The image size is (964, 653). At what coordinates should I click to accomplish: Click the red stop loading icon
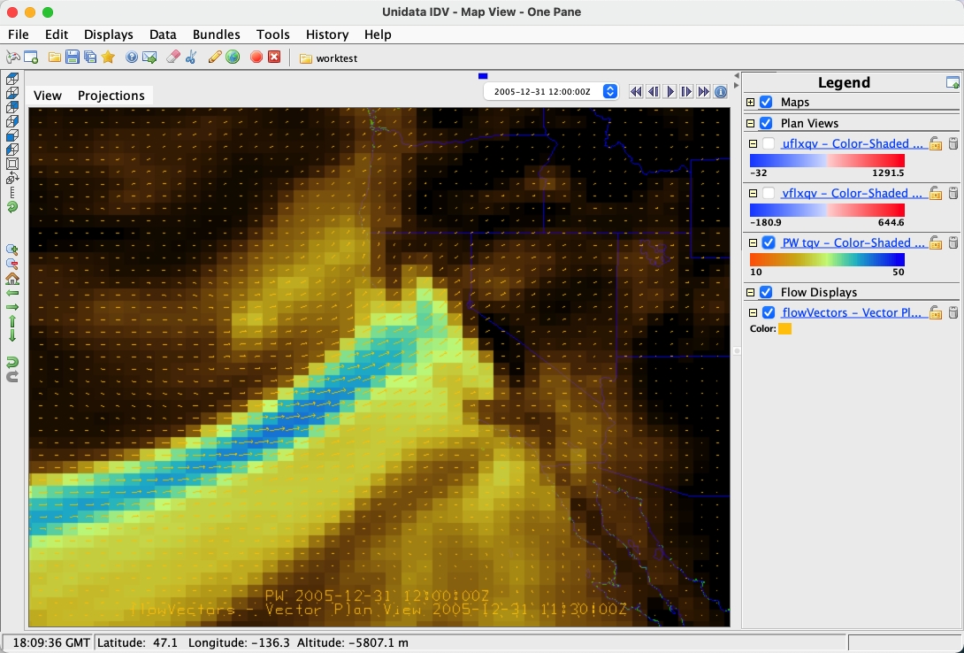(256, 58)
